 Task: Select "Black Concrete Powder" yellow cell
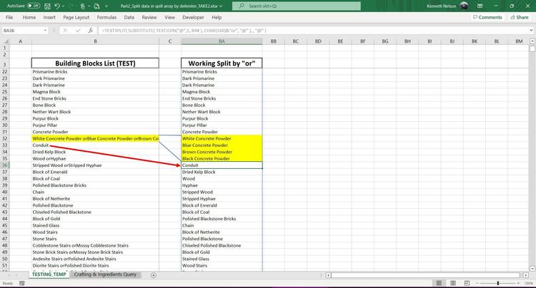[x=222, y=159]
